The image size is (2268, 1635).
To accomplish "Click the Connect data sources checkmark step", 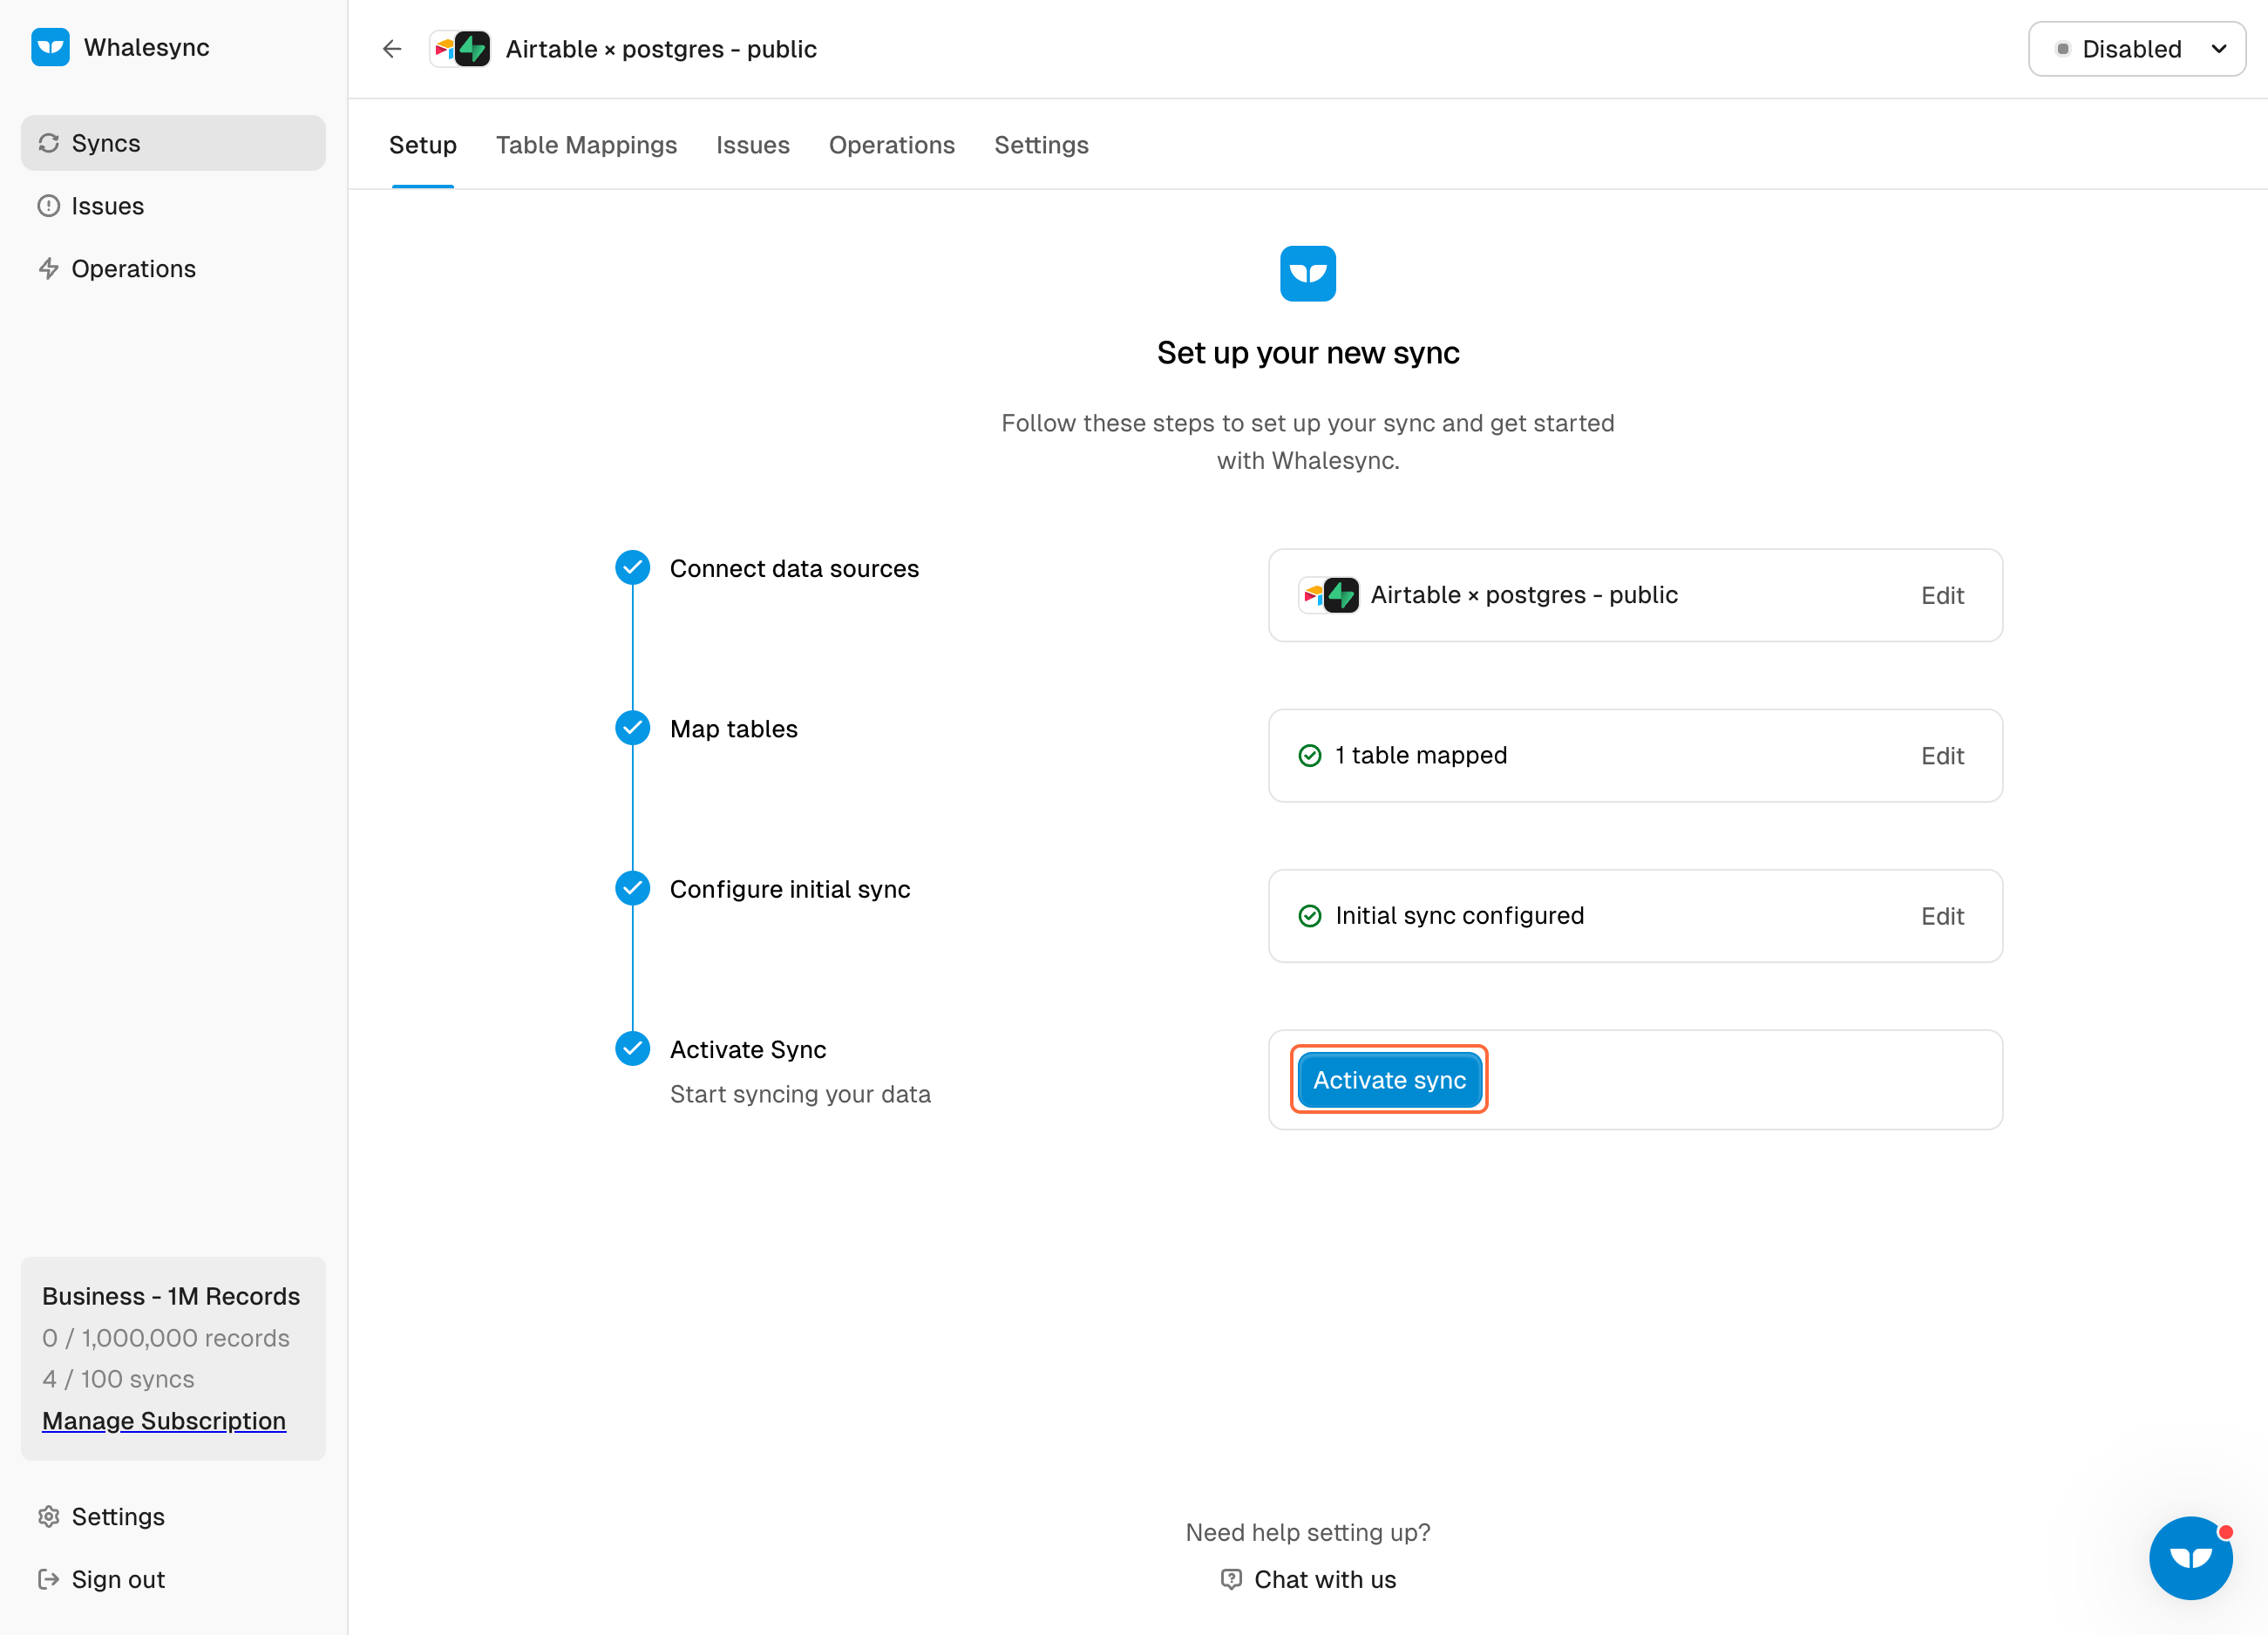I will tap(633, 568).
